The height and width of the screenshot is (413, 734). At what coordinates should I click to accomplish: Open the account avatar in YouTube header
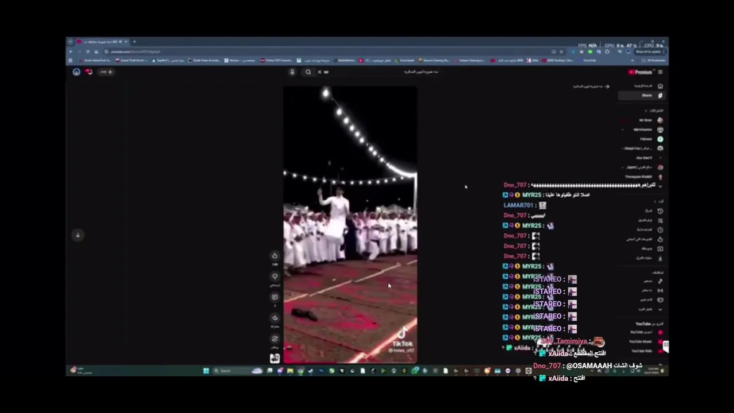point(76,72)
